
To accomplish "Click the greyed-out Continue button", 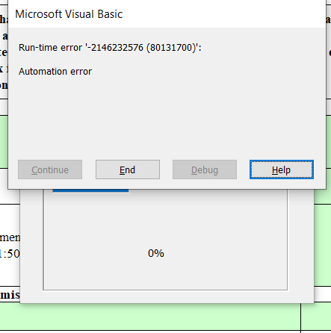I will coord(50,169).
